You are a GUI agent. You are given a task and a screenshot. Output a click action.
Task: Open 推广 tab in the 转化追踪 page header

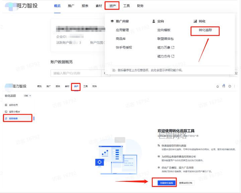pyautogui.click(x=49, y=86)
